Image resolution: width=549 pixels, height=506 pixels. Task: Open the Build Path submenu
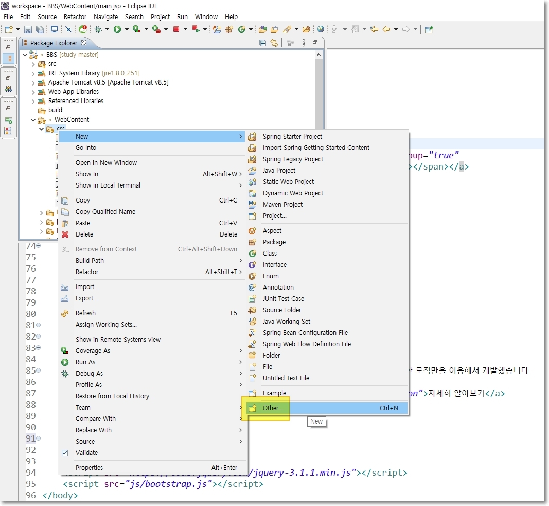(152, 260)
